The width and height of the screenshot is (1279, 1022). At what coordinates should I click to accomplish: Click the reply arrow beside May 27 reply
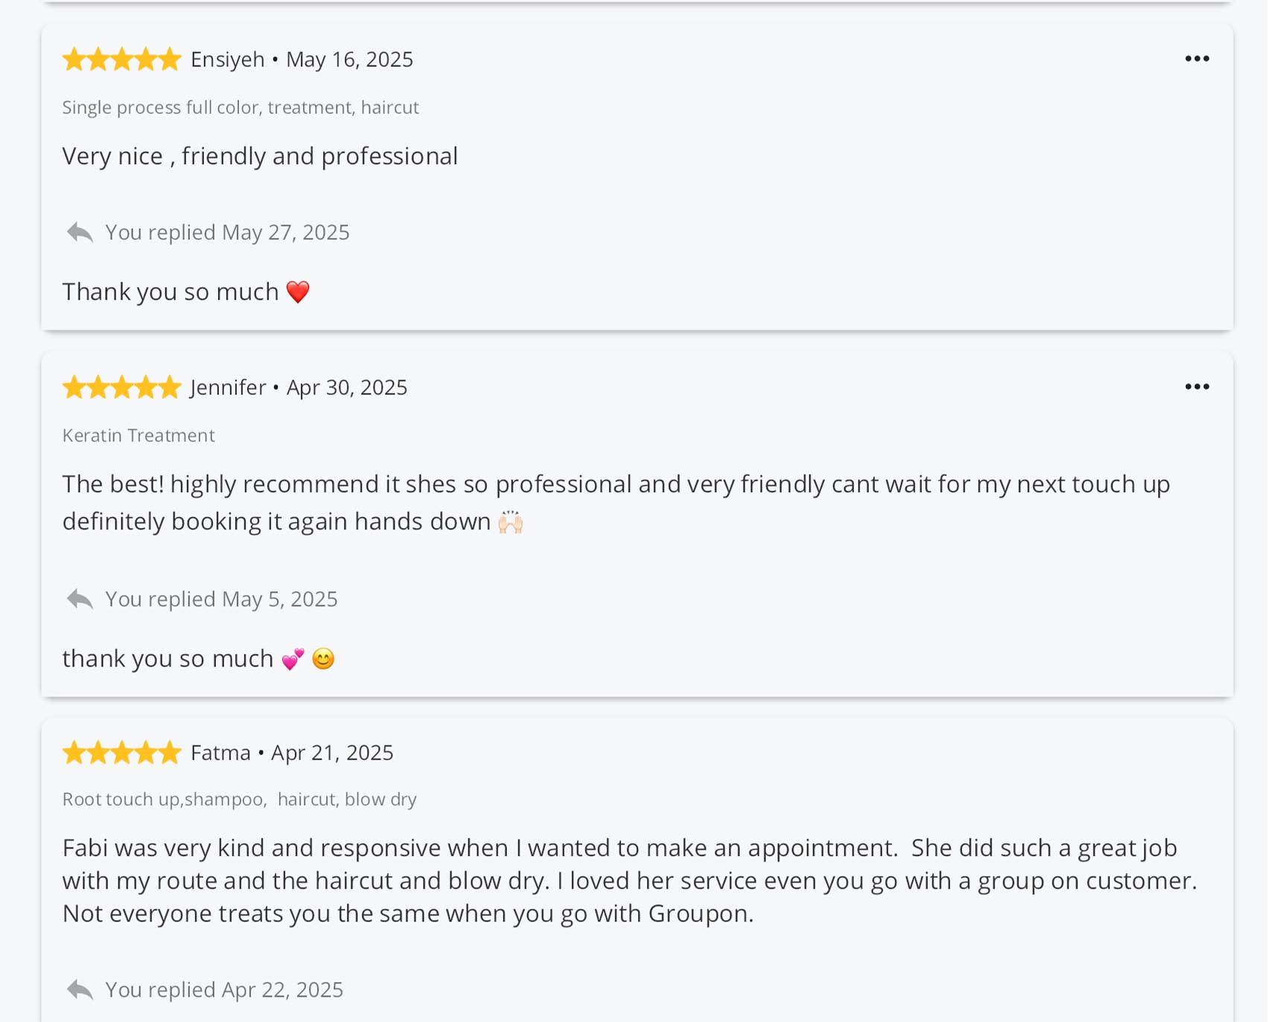point(80,233)
